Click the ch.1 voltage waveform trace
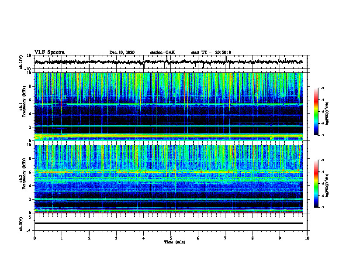This screenshot has width=346, height=267. [x=169, y=62]
